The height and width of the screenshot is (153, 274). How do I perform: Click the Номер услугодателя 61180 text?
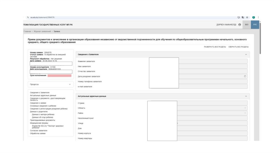point(43,67)
